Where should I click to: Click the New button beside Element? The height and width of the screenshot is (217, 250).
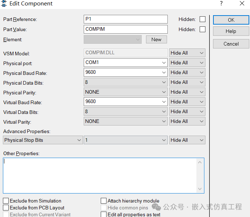[157, 39]
